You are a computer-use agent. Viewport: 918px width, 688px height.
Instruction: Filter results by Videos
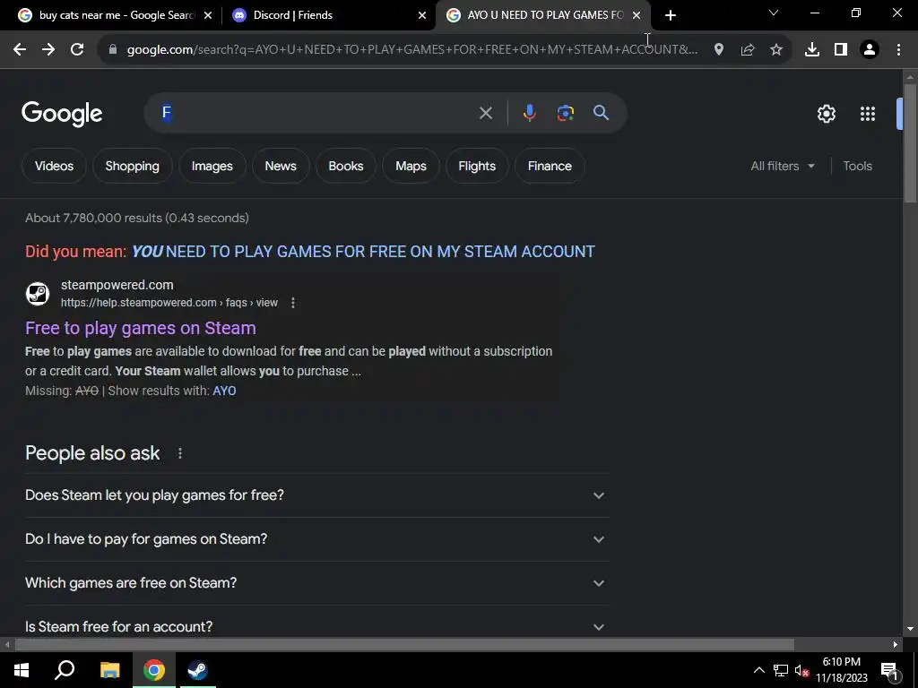coord(54,166)
